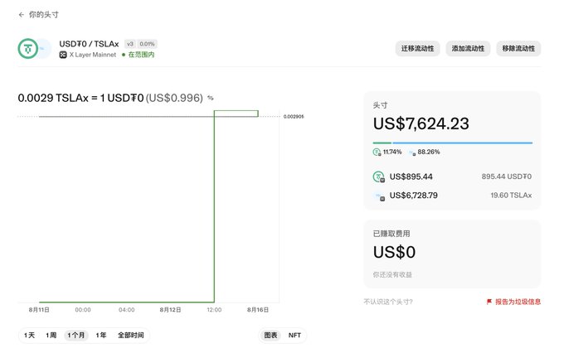Click the 8月12日 date label on chart
564x358 pixels.
[x=171, y=310]
